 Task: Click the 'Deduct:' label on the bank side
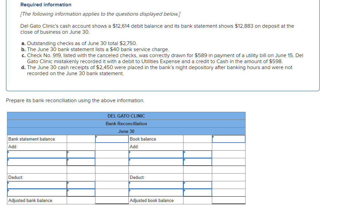pos(16,177)
